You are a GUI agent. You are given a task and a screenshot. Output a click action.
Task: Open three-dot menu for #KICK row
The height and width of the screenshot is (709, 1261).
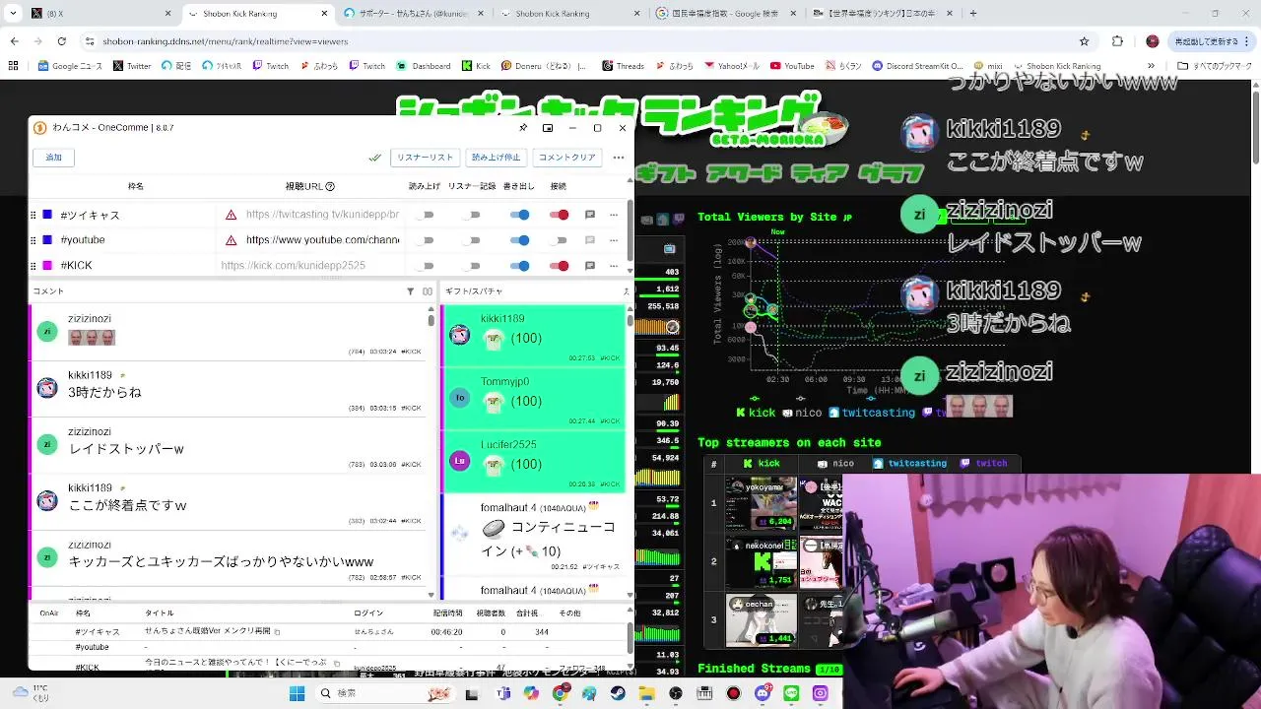(614, 266)
